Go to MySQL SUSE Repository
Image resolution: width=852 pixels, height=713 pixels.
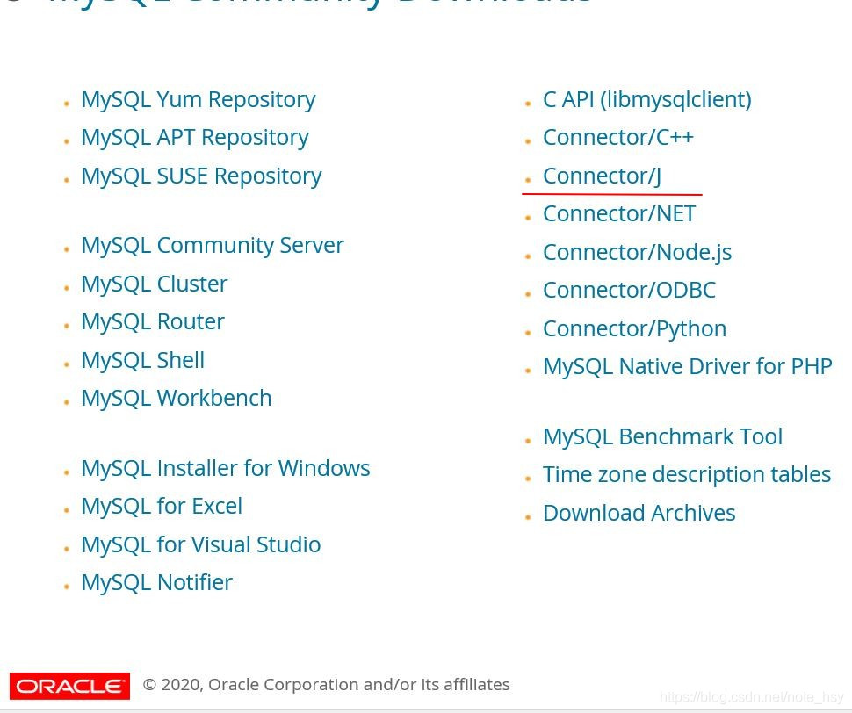click(202, 177)
